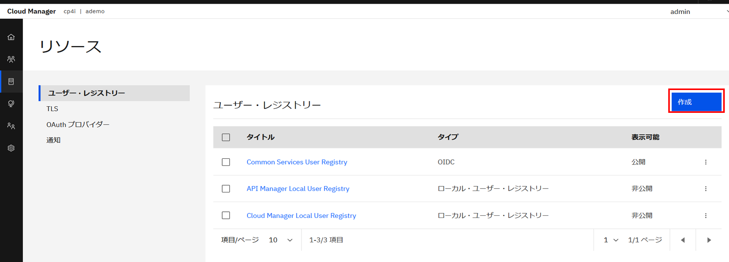Screen dimensions: 729x262
Task: Check the API Manager Local User Registry checkbox
Action: [226, 189]
